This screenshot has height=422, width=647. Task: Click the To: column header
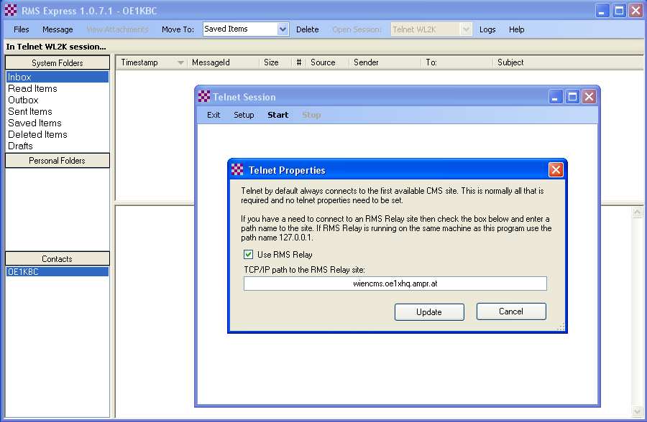click(x=456, y=62)
